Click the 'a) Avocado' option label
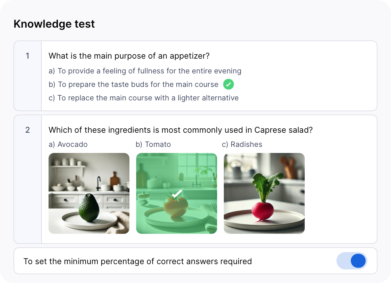Image resolution: width=391 pixels, height=283 pixels. (68, 145)
